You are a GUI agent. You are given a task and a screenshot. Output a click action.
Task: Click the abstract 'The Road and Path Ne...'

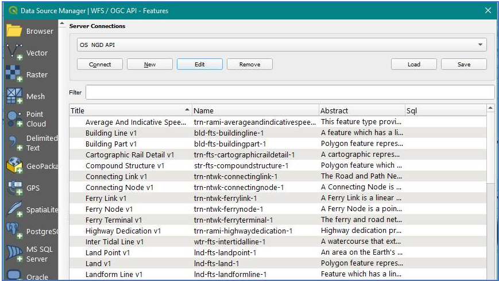[x=361, y=176]
